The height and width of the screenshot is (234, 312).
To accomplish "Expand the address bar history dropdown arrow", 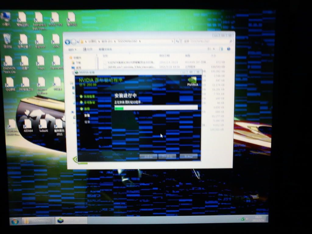I will pyautogui.click(x=172, y=41).
